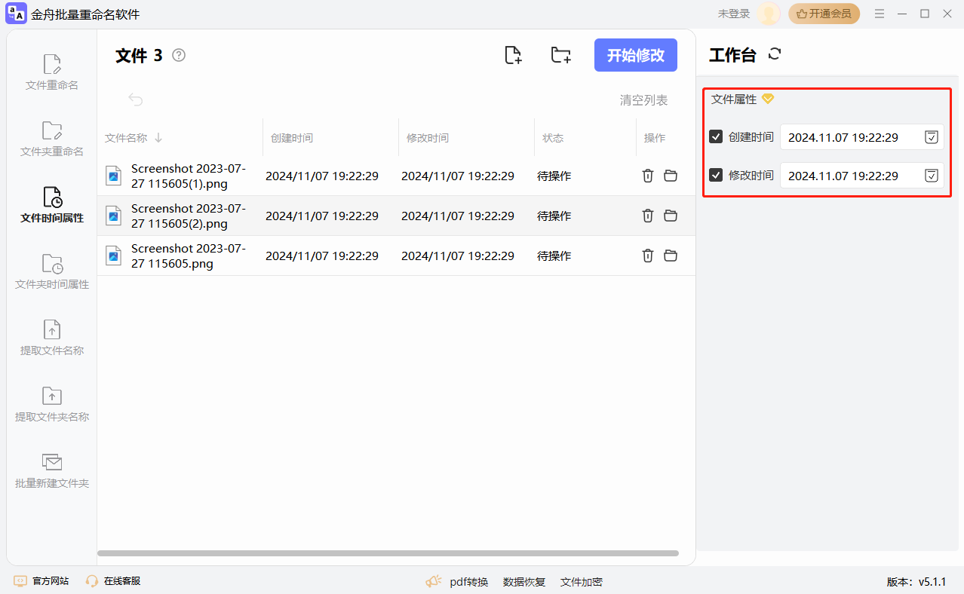964x594 pixels.
Task: Click the 开始修改 button
Action: pos(636,55)
